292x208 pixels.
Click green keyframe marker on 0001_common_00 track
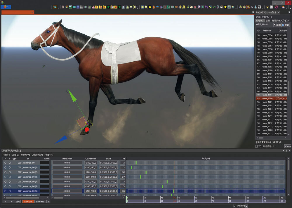click(x=136, y=163)
